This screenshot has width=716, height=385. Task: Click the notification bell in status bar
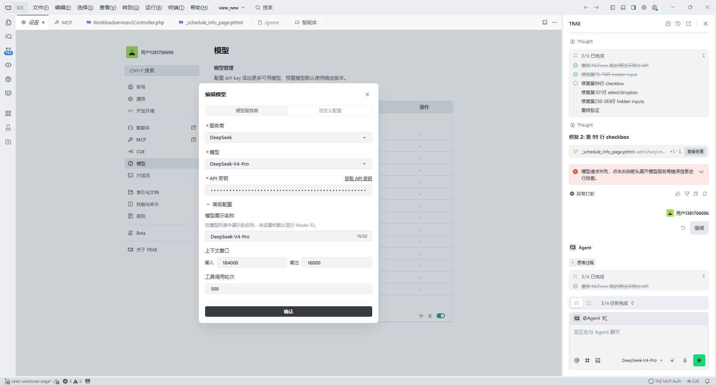point(707,381)
